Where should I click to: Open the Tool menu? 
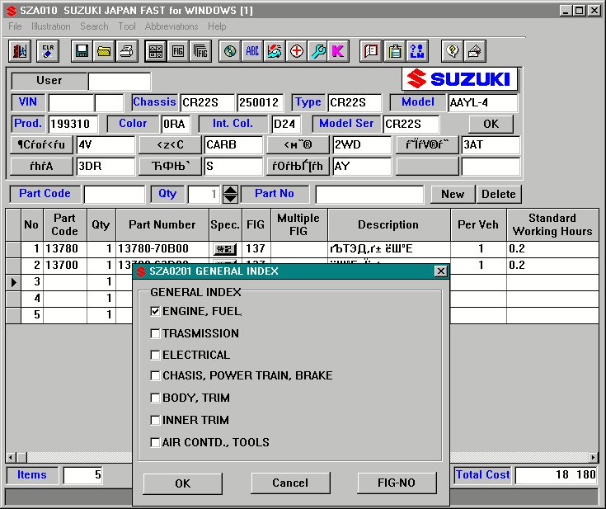point(127,26)
